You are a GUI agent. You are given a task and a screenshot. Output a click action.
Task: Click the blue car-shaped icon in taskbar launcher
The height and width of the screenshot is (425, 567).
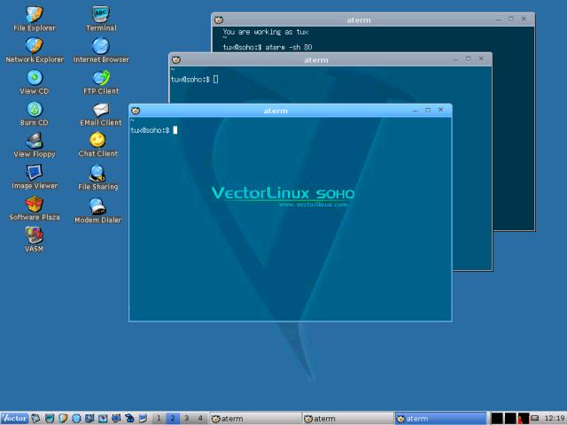tap(129, 419)
